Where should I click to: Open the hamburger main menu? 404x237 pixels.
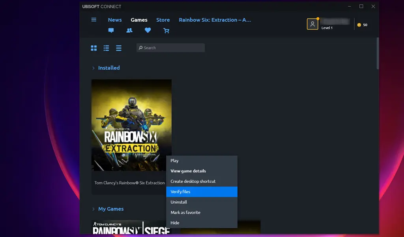tap(94, 20)
